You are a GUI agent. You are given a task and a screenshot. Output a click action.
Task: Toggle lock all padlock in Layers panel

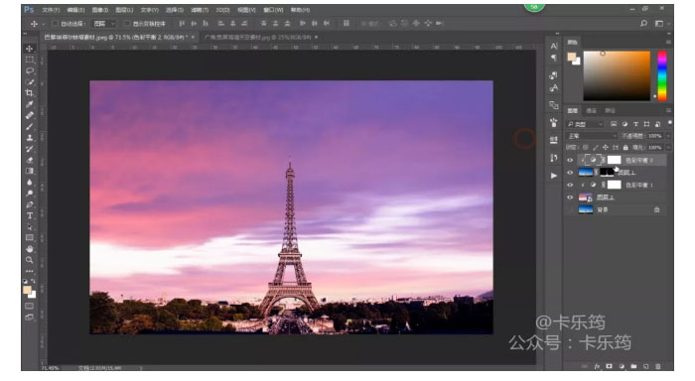(625, 147)
